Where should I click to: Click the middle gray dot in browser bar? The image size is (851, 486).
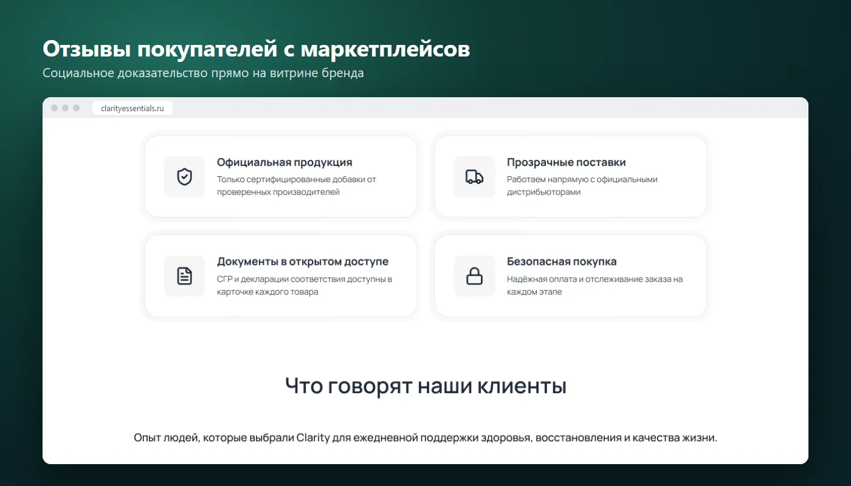tap(65, 108)
